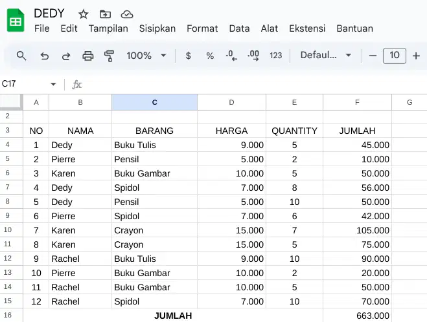427x322 pixels.
Task: Click the NO header cell
Action: (36, 131)
